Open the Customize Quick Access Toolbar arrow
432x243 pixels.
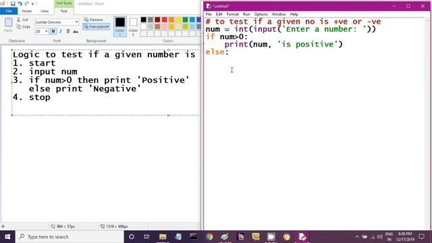click(33, 3)
